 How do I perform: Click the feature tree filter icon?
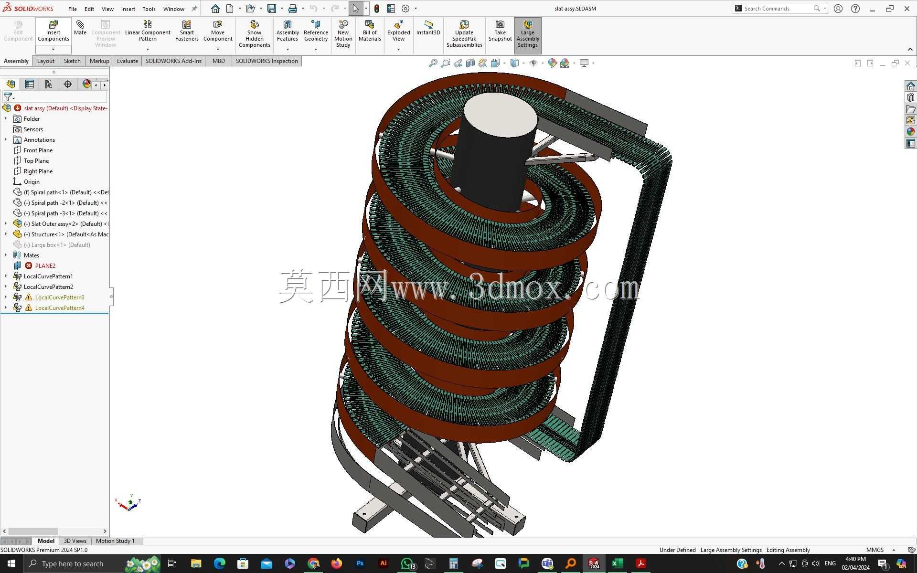tap(8, 97)
